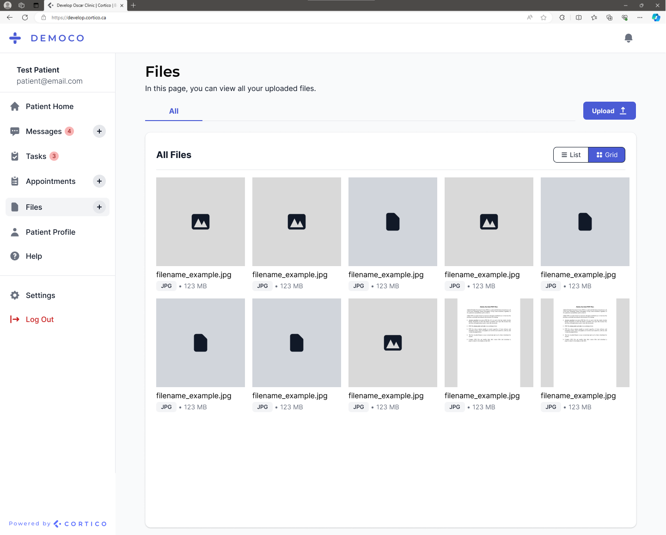Switch file display to List view
The image size is (666, 535).
(571, 155)
